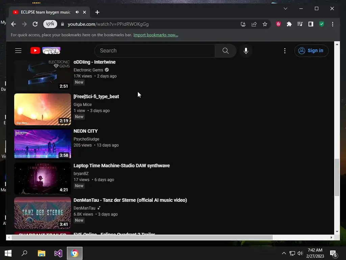Go back using the browser back arrow
Viewport: 346px width, 260px height.
click(14, 24)
